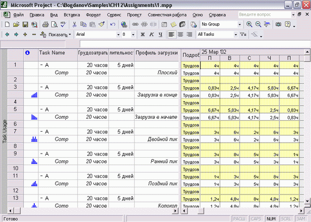The height and width of the screenshot is (222, 311).
Task: Open the Формат menu
Action: [93, 15]
